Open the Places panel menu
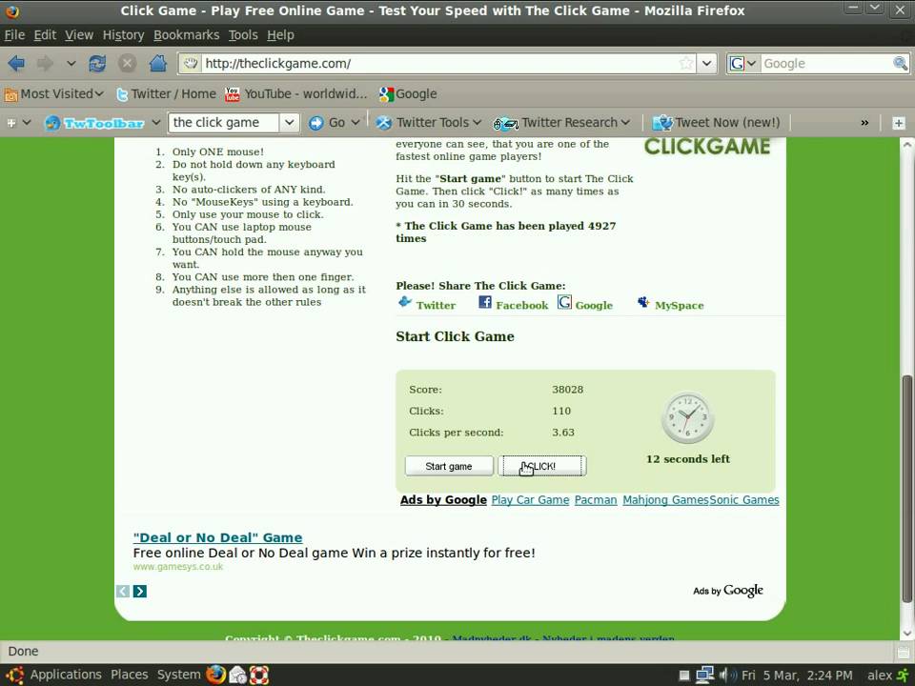Image resolution: width=915 pixels, height=686 pixels. pos(129,675)
